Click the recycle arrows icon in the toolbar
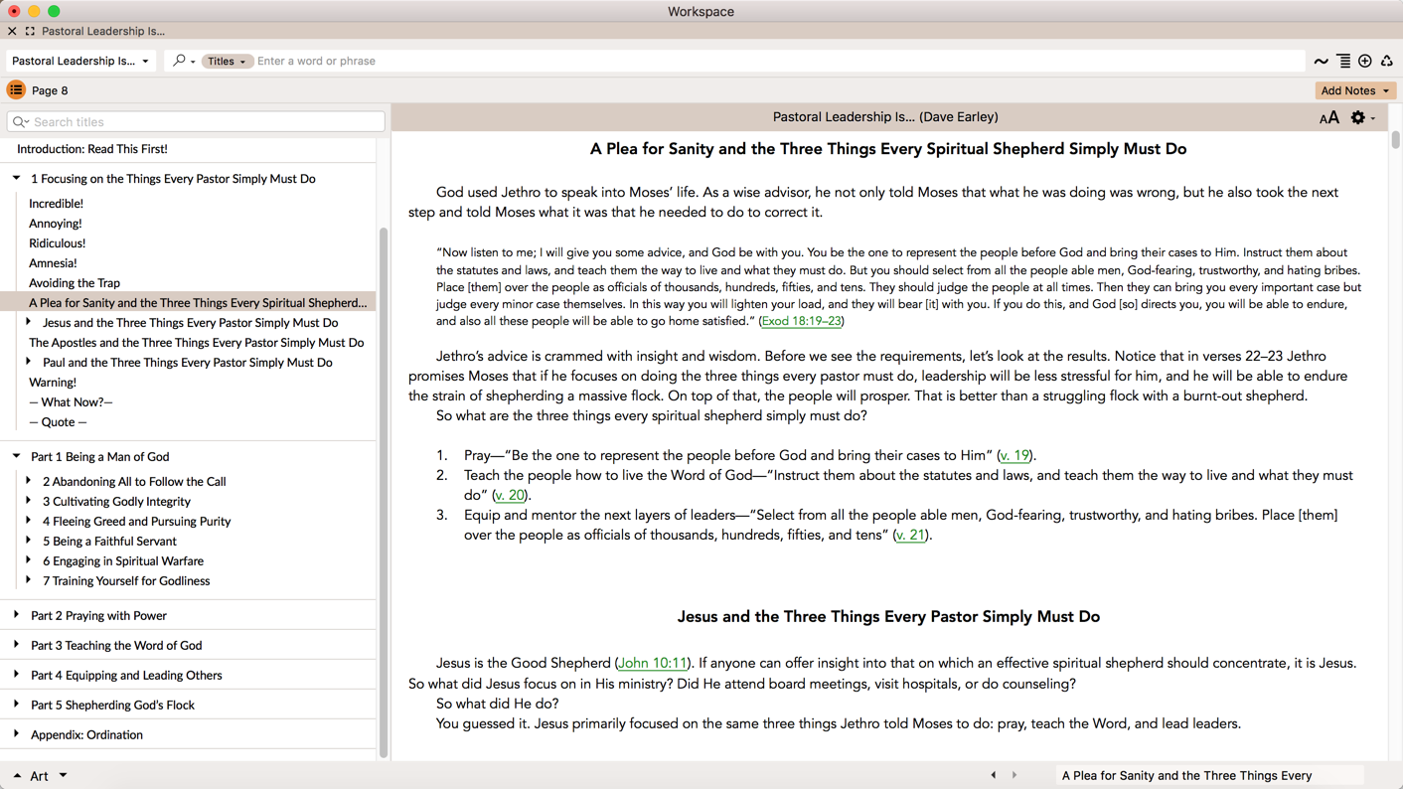This screenshot has width=1403, height=789. pos(1387,62)
